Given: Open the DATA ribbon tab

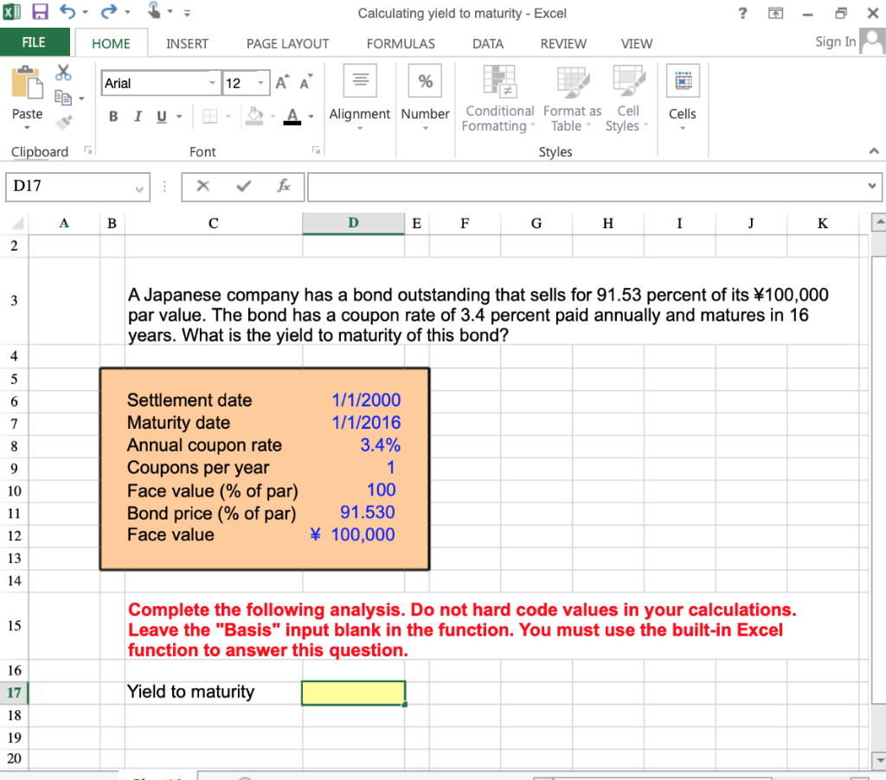Looking at the screenshot, I should click(488, 43).
